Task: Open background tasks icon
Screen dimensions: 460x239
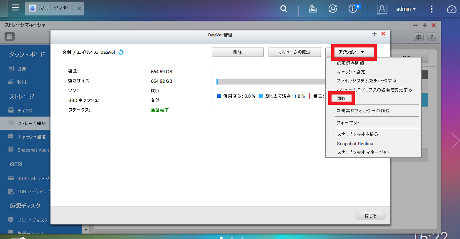Action: 313,9
